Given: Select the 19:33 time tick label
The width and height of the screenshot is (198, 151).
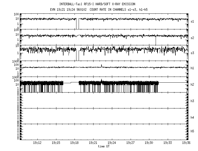Looking at the screenshot, I should click(167, 143).
